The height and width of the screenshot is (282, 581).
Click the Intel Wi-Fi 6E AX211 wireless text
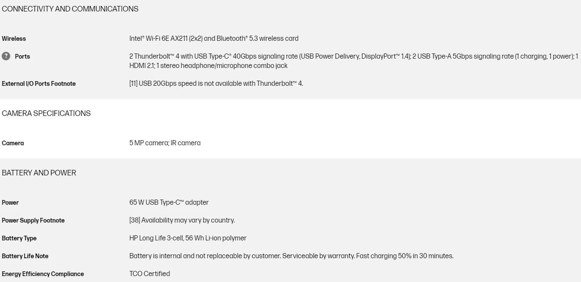tap(214, 39)
